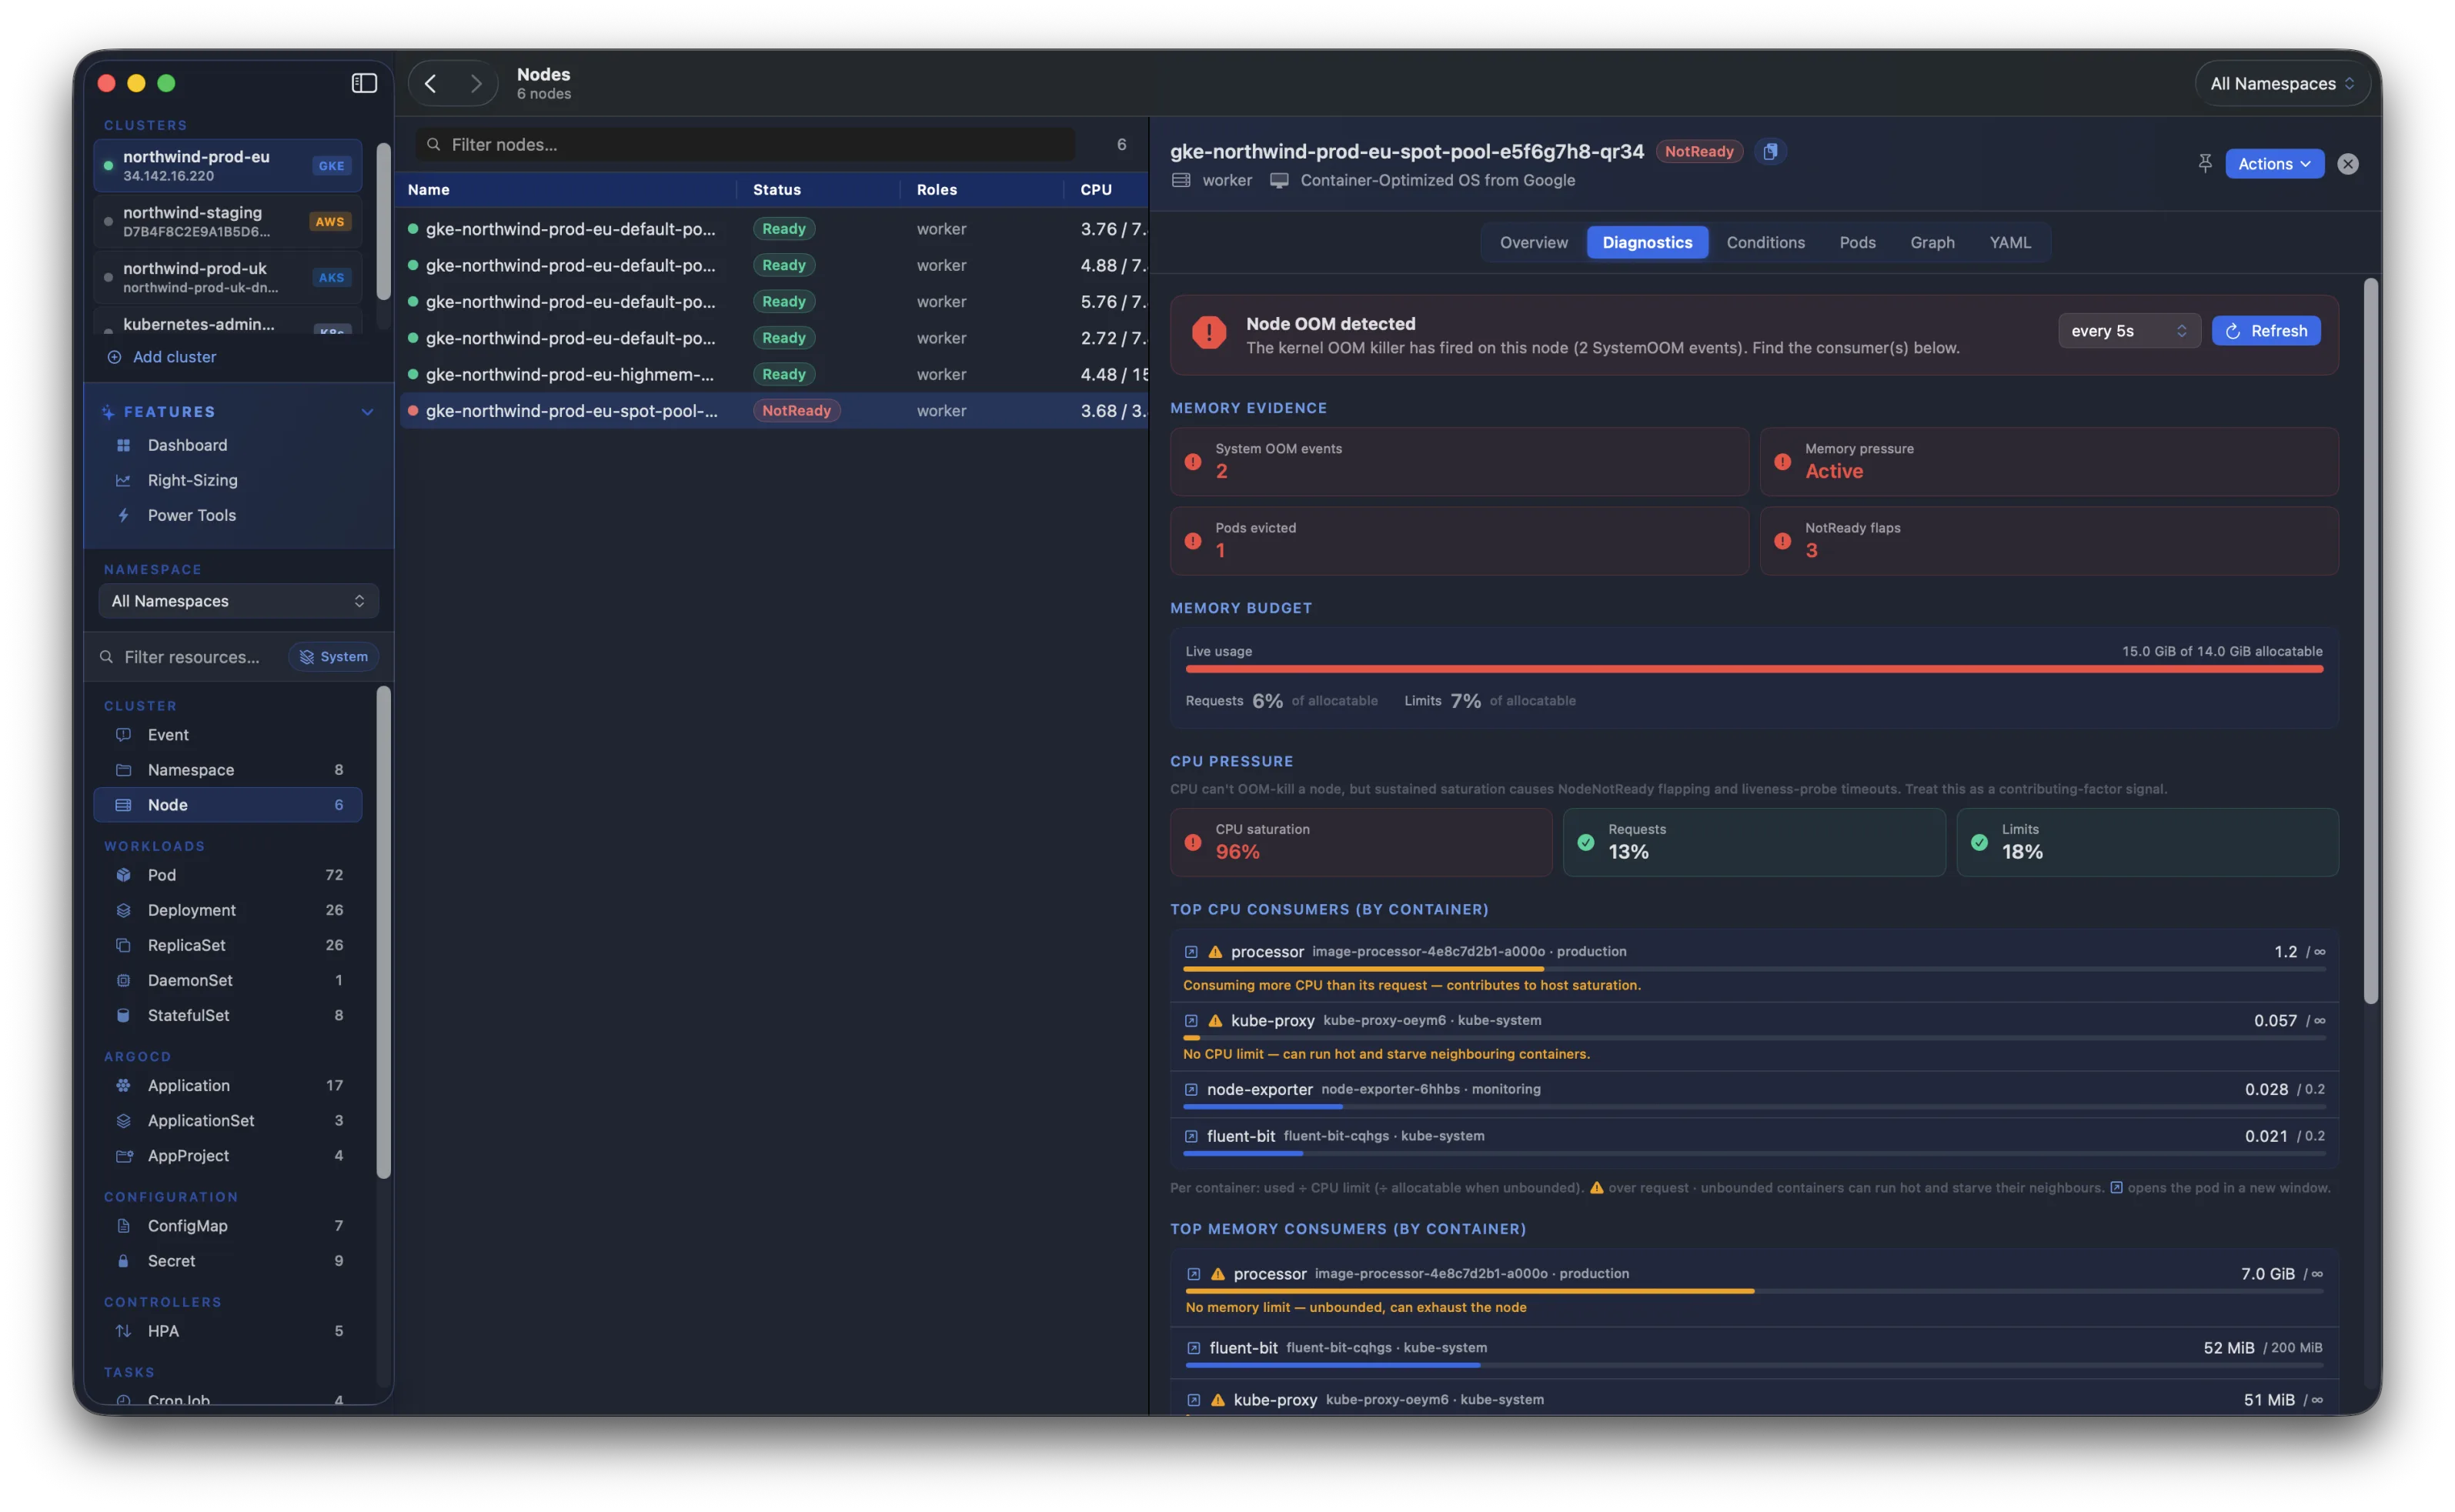This screenshot has width=2455, height=1512.
Task: Select the NotReady spot-pool node row
Action: click(x=773, y=411)
